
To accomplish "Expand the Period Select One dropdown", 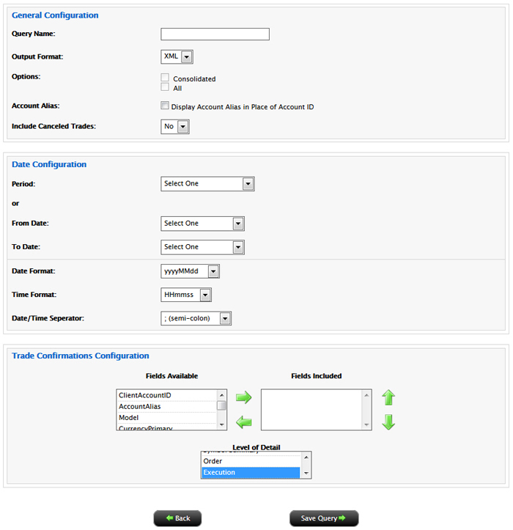I will [207, 184].
